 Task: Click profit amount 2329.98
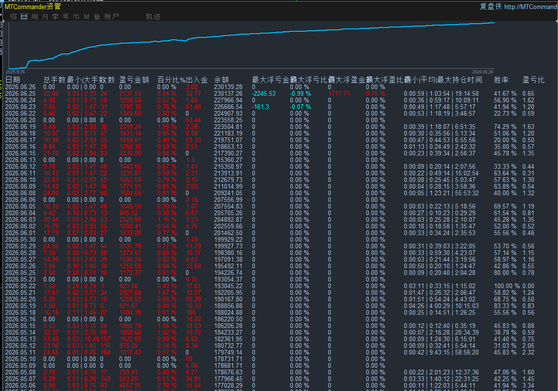point(130,220)
